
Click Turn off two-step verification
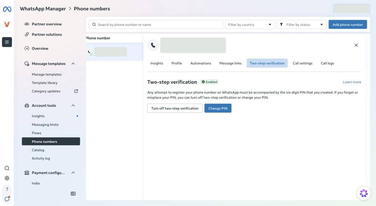click(175, 108)
